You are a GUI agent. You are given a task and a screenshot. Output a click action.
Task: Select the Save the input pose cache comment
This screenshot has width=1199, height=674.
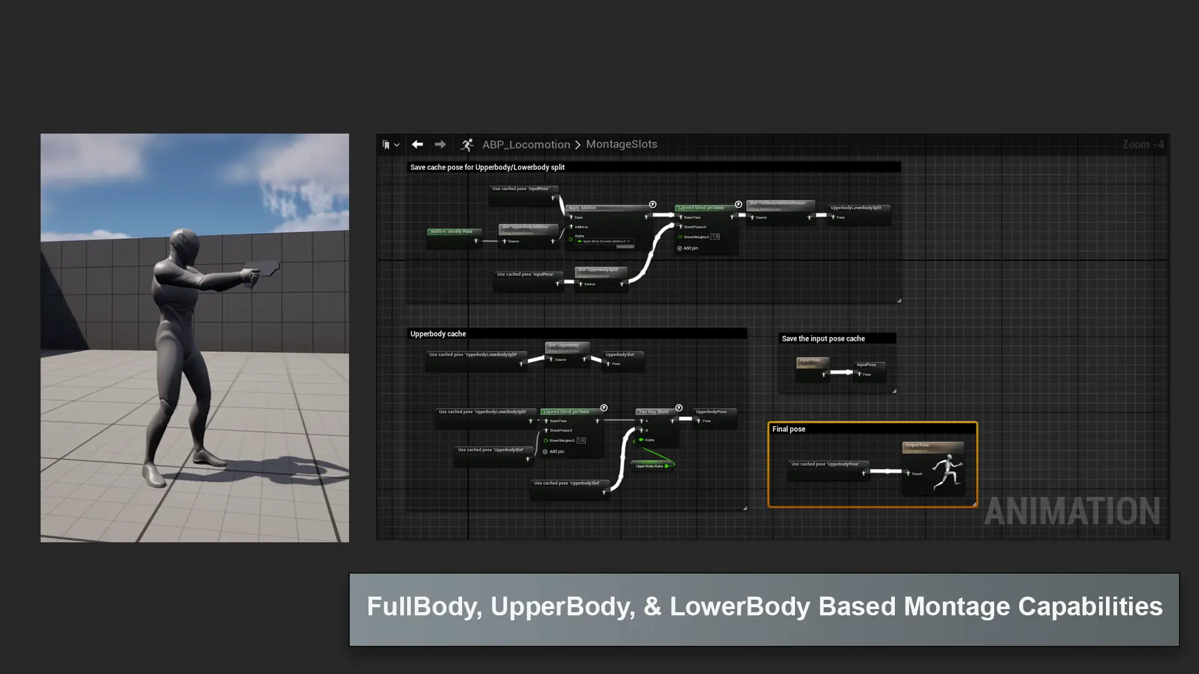(823, 339)
